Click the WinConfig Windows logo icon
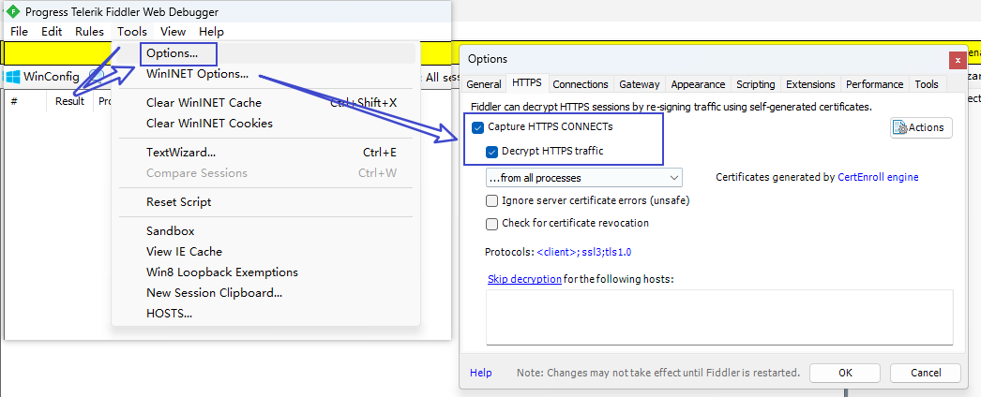Screen dimensions: 981x397 [13, 76]
